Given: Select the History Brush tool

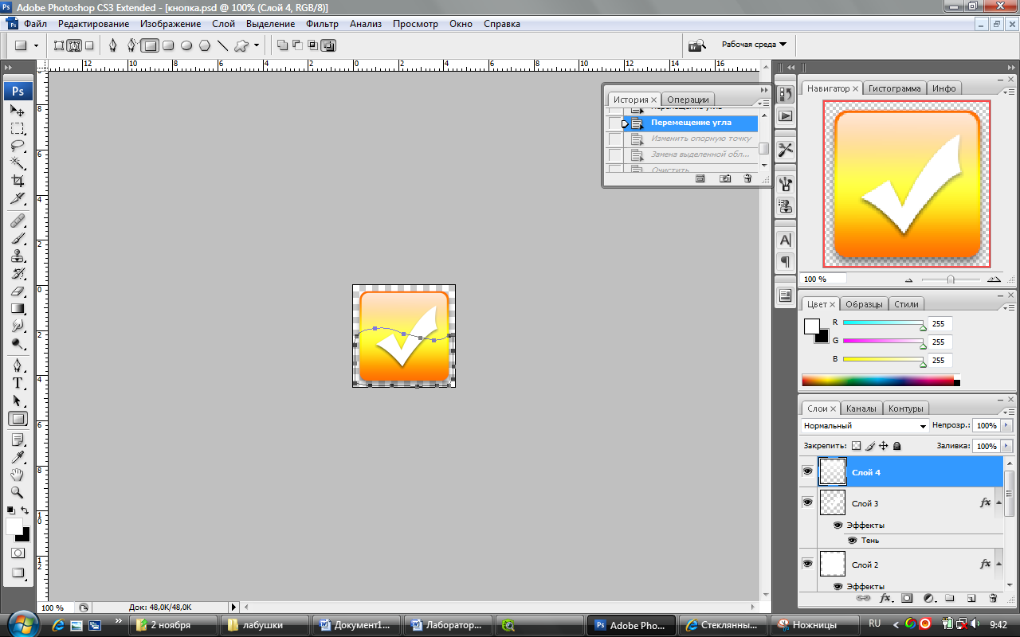Looking at the screenshot, I should coord(18,274).
